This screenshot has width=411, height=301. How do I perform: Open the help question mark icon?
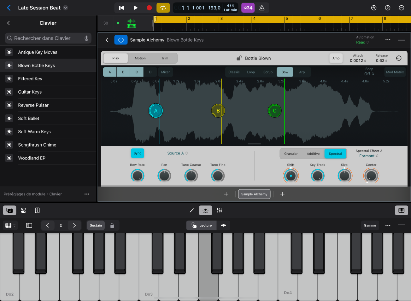tap(388, 8)
